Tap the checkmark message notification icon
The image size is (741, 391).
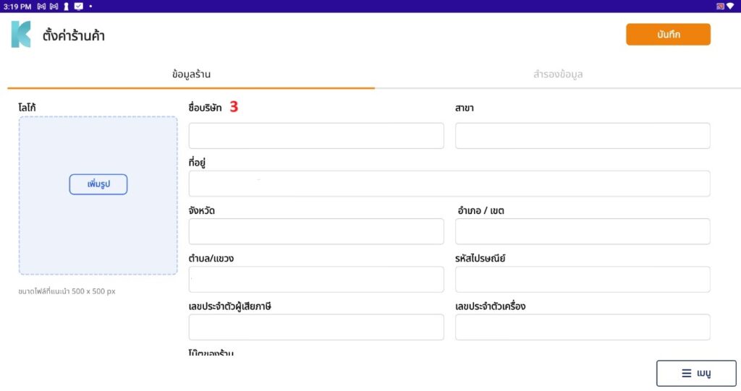pos(78,7)
